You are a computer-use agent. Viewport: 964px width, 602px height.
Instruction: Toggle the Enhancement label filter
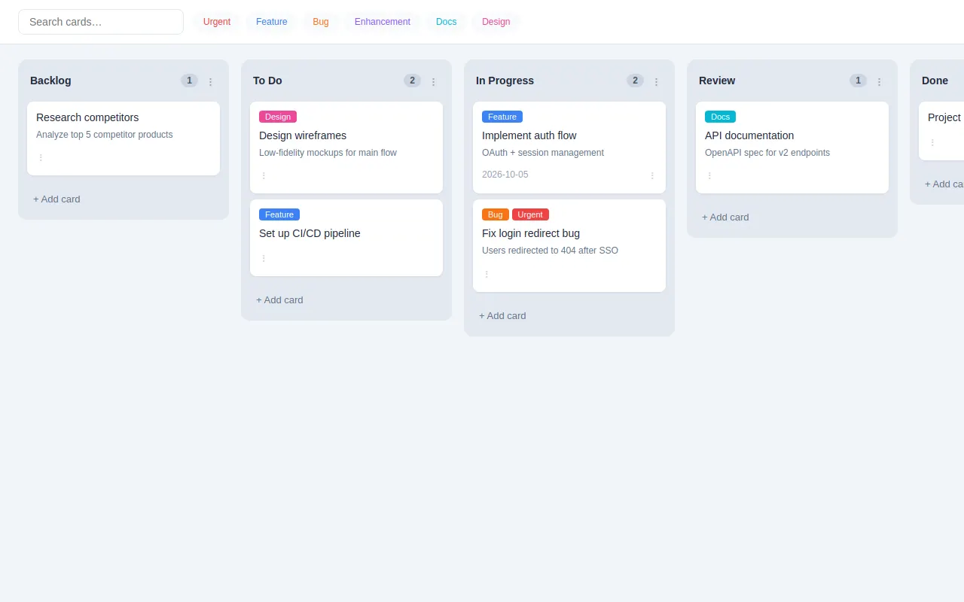tap(383, 22)
